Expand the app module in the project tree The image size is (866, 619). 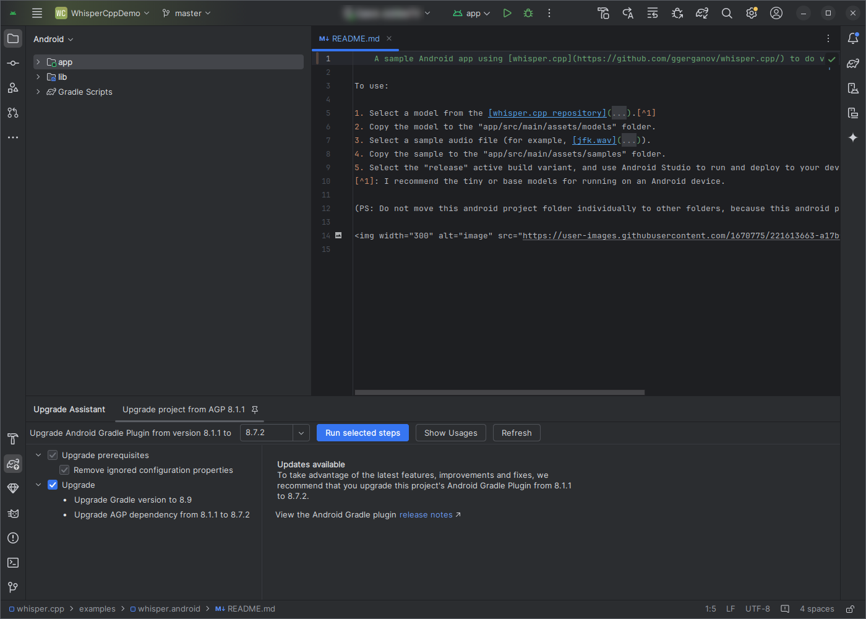38,62
